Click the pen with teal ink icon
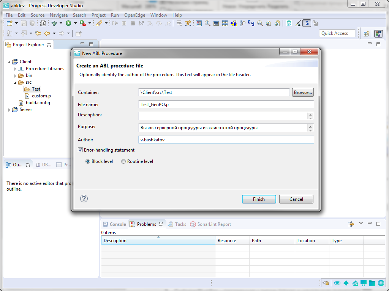Image resolution: width=389 pixels, height=291 pixels. (298, 23)
